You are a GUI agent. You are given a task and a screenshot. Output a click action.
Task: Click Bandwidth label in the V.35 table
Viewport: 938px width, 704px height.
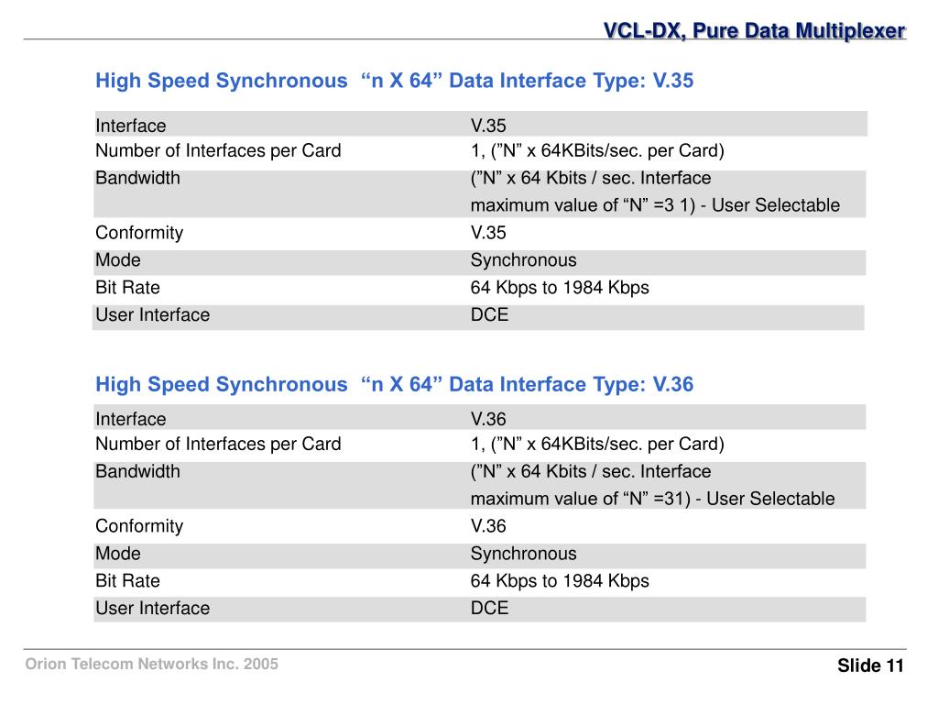point(137,178)
